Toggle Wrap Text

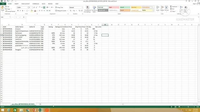(59, 7)
